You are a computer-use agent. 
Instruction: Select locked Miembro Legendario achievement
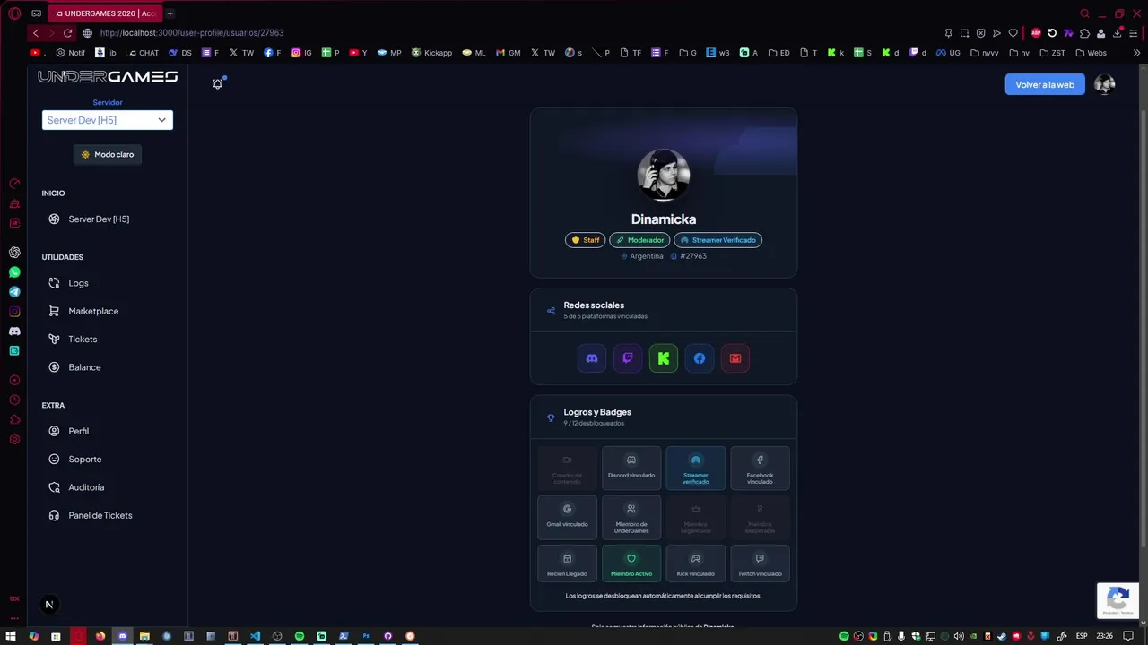tap(696, 517)
